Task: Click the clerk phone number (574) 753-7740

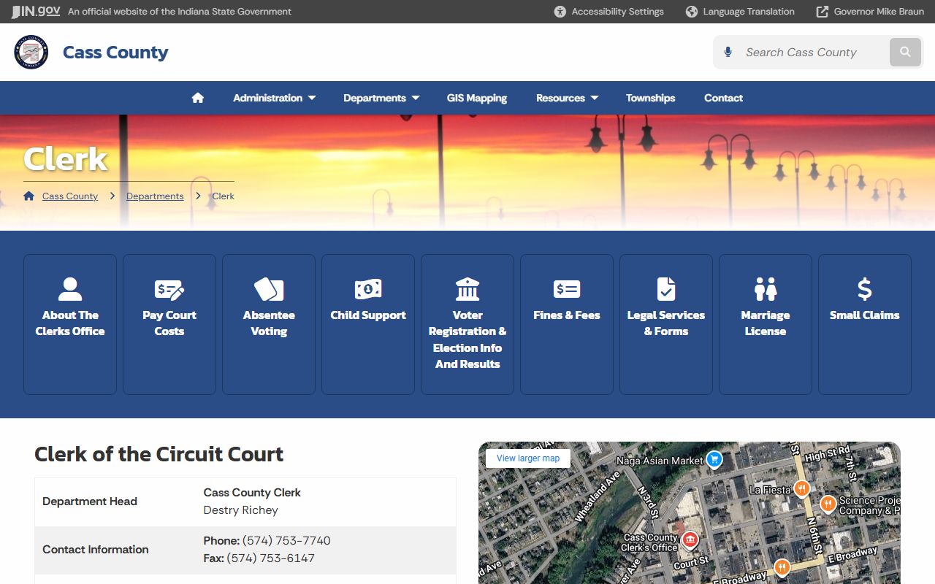Action: coord(286,541)
